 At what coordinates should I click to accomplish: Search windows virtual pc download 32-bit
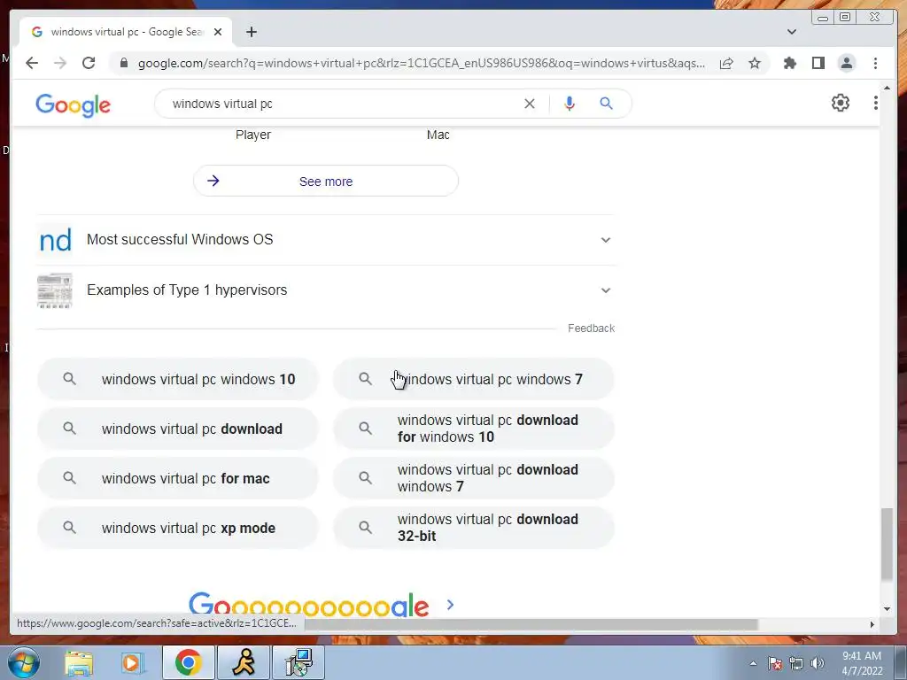tap(474, 529)
